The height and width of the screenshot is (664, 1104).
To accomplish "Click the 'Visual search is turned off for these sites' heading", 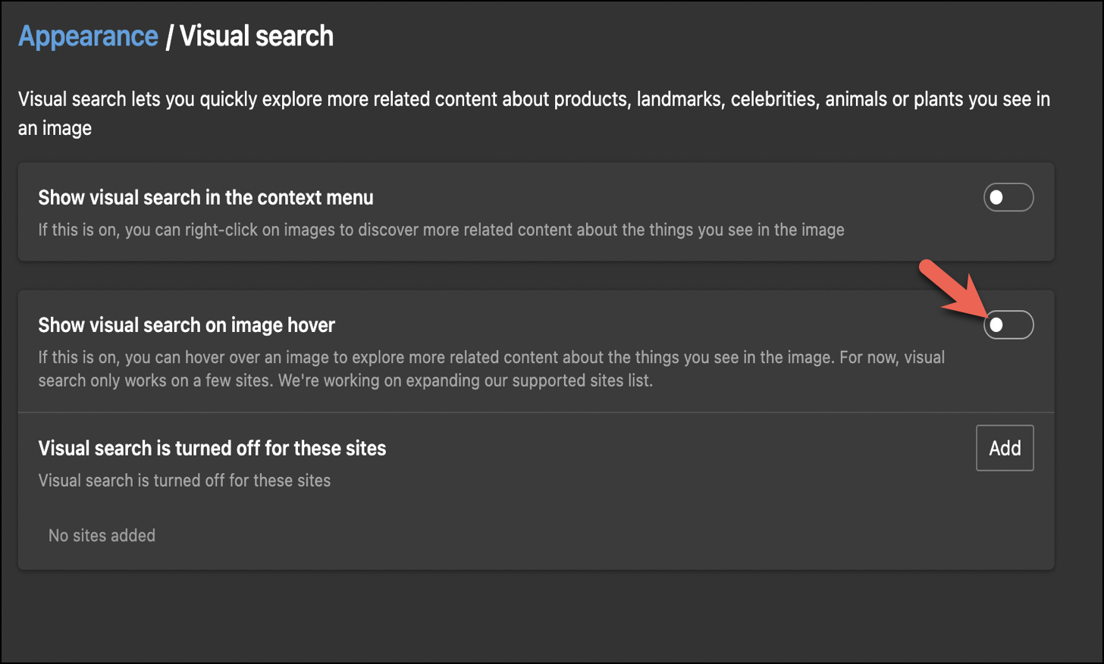I will tap(212, 448).
